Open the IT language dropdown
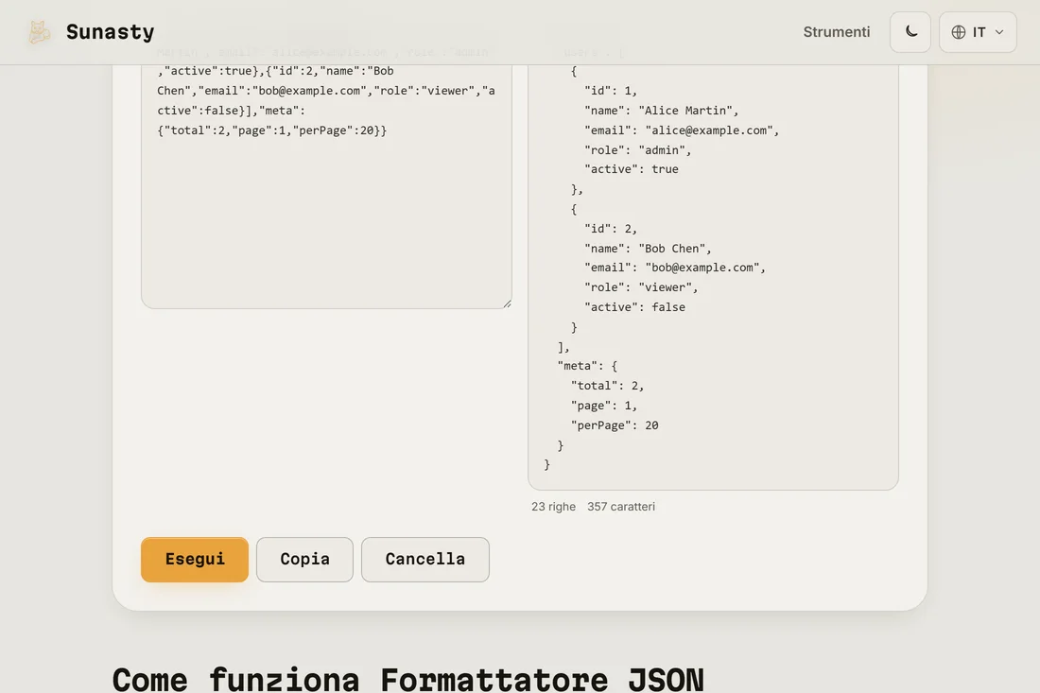Screen dimensions: 1040x693 click(x=978, y=32)
